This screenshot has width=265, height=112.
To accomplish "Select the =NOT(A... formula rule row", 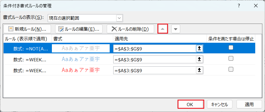I will pyautogui.click(x=129, y=48).
